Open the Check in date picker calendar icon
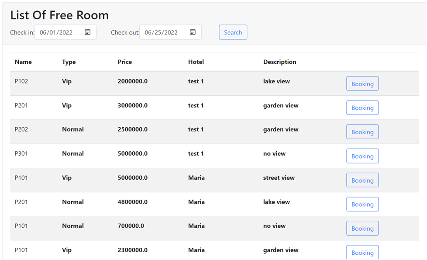 pyautogui.click(x=87, y=32)
